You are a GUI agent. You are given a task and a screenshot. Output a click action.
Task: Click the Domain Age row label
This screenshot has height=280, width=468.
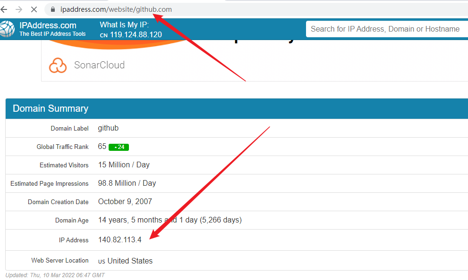(72, 221)
